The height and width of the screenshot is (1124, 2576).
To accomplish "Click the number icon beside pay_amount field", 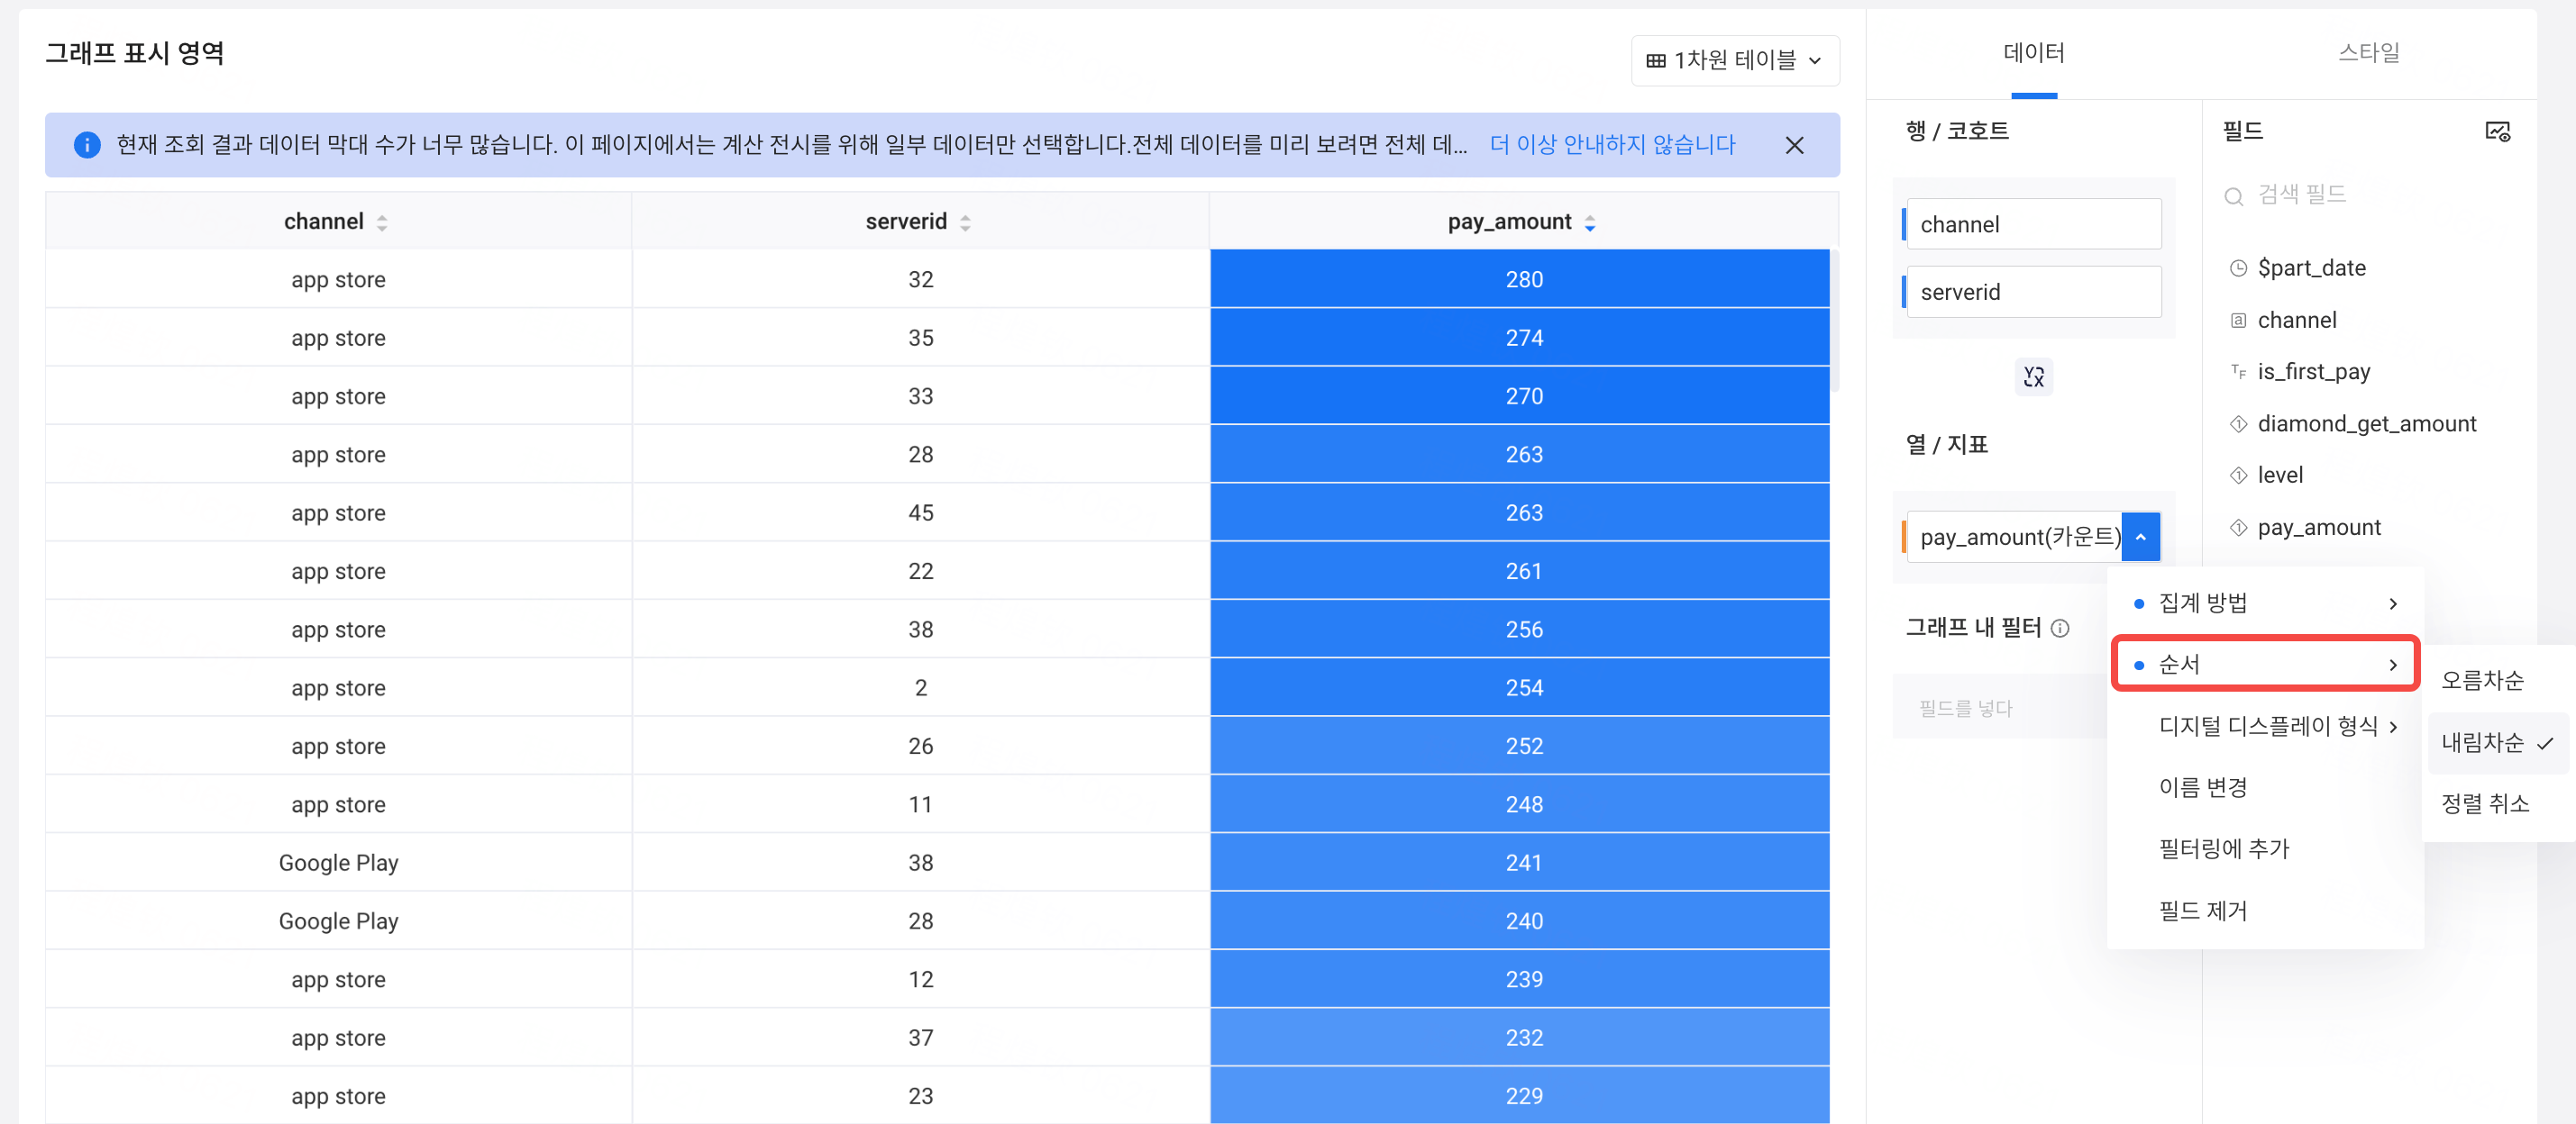I will [2238, 528].
